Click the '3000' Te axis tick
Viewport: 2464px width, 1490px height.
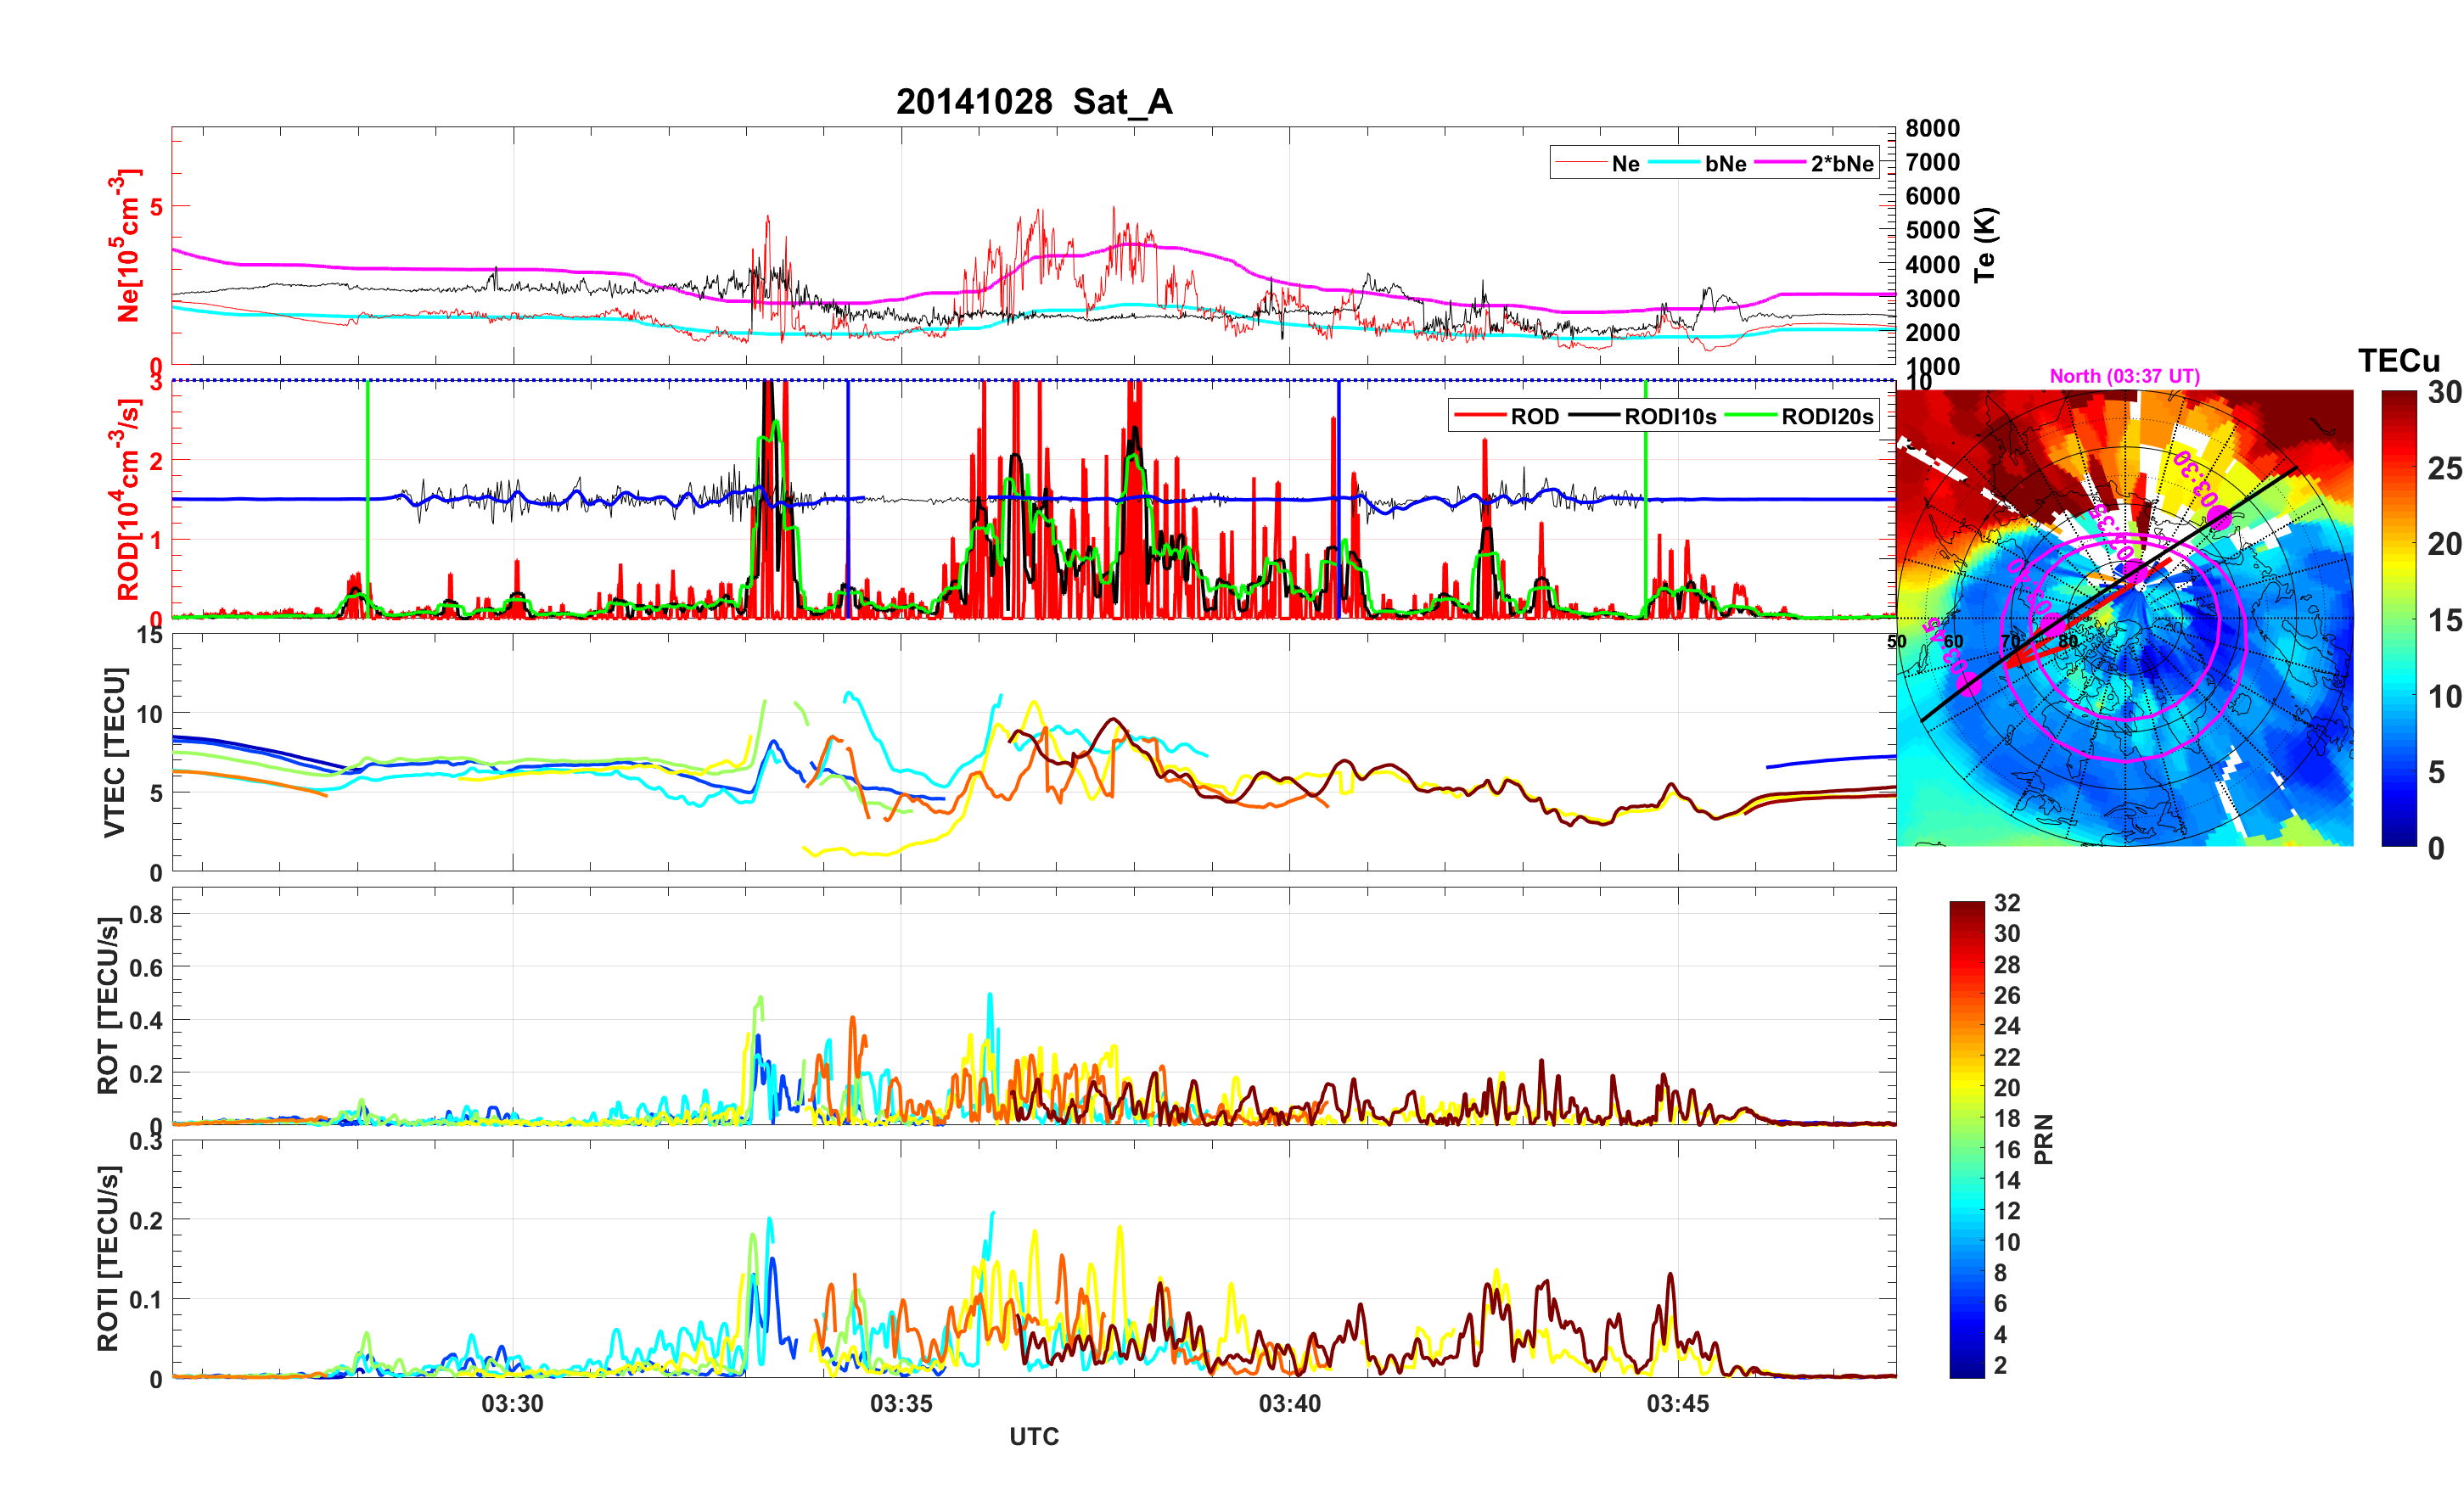coord(1932,298)
